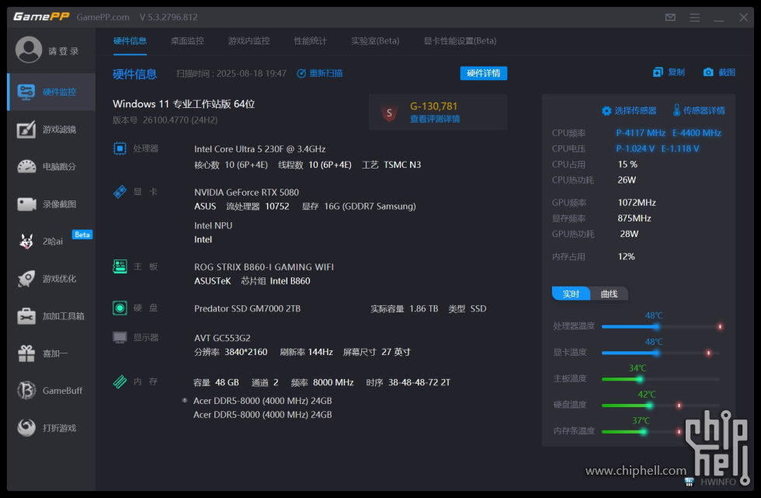Click the 显示器 monitor icon
Image resolution: width=761 pixels, height=498 pixels.
point(120,337)
